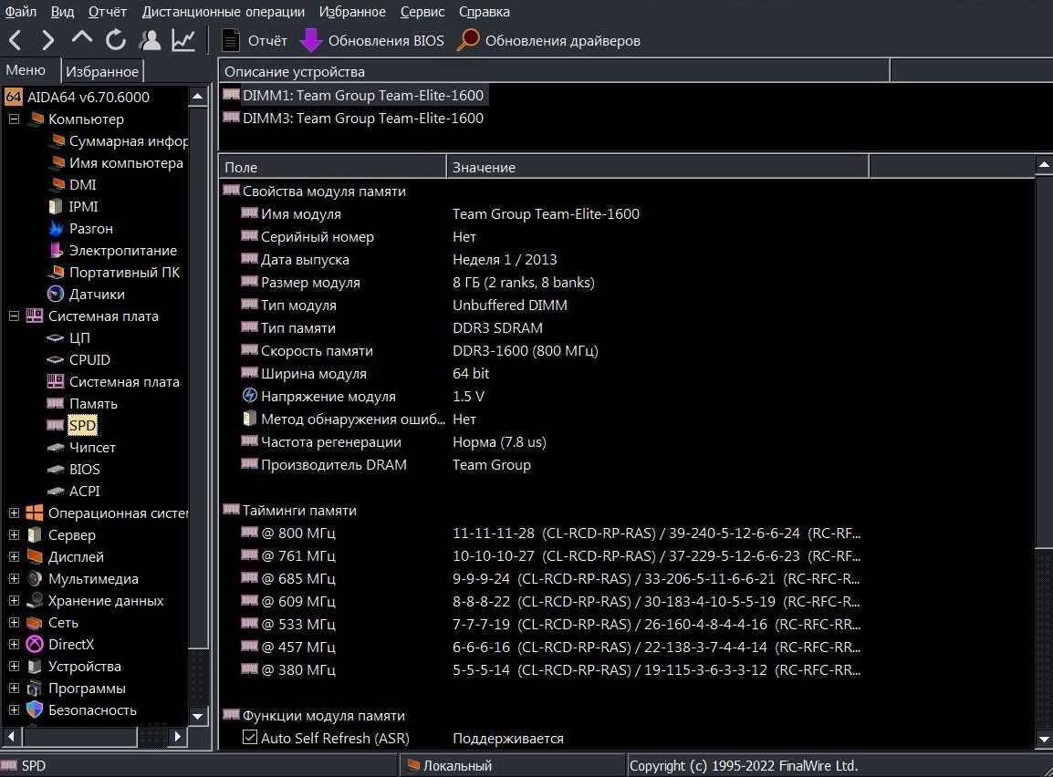
Task: Open the Дистанционные операции menu
Action: tap(223, 12)
